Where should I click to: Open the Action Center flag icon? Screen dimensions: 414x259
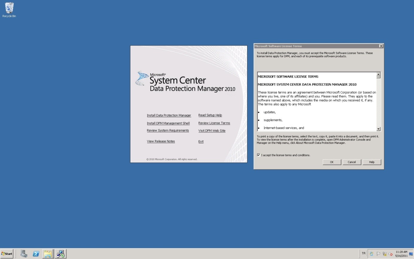378,254
